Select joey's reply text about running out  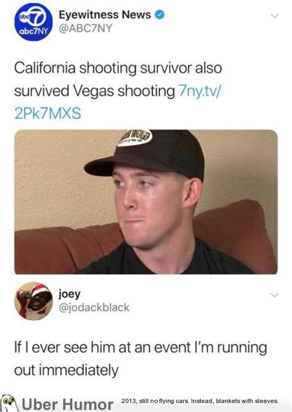click(x=140, y=358)
